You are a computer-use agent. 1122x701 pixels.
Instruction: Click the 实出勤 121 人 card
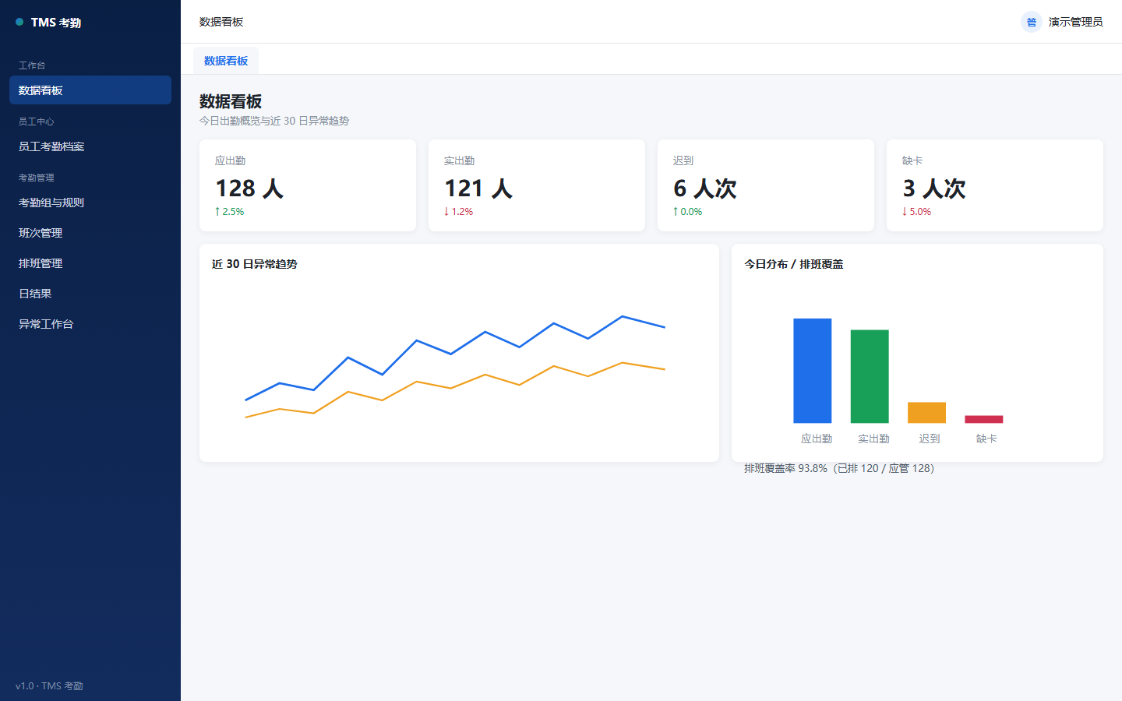[x=537, y=185]
